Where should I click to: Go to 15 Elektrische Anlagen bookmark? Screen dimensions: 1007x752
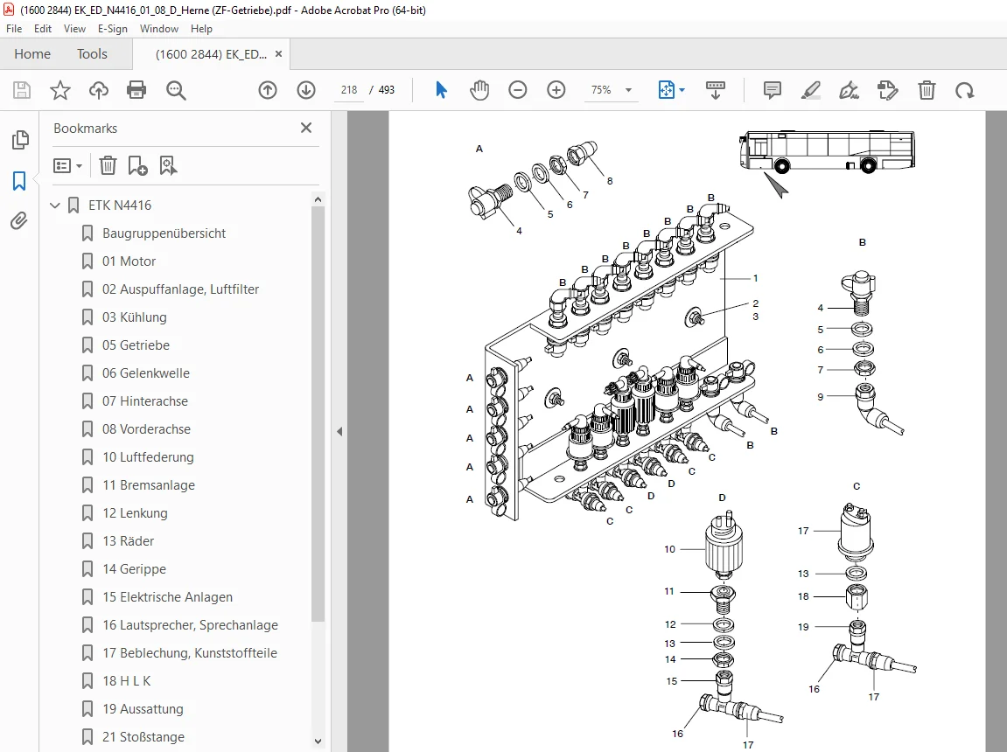click(x=167, y=597)
